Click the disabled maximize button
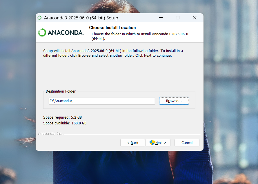Screen dimensions: 258x184 pyautogui.click(x=177, y=18)
